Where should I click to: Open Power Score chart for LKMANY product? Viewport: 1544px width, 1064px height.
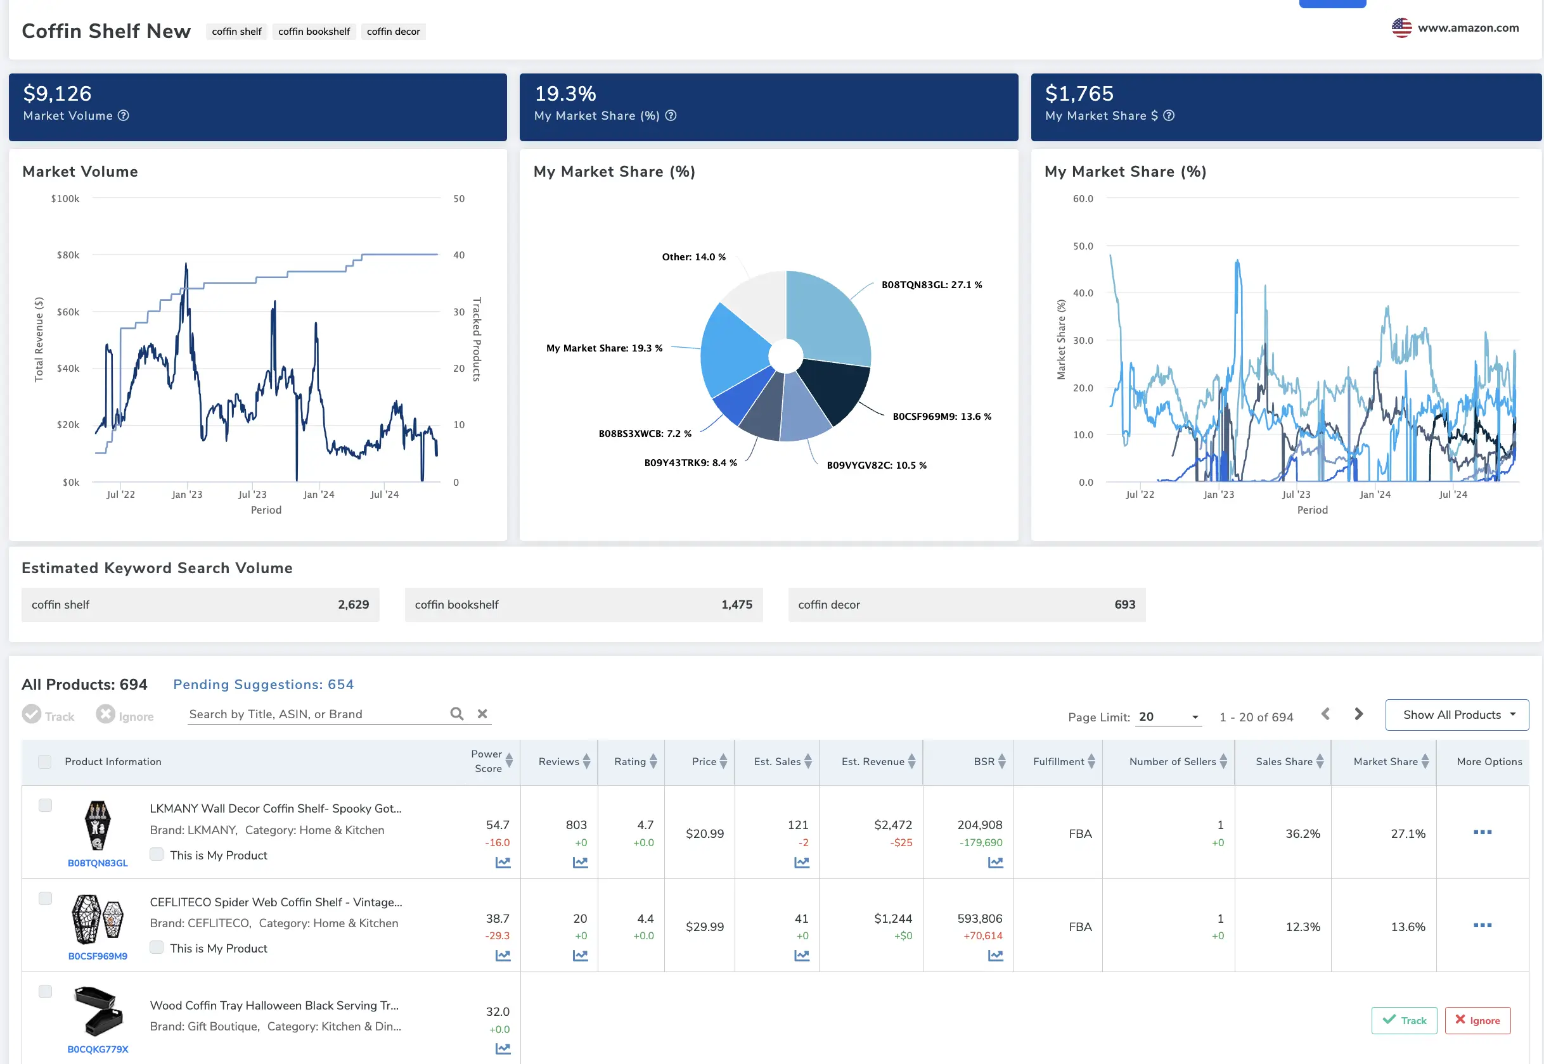[503, 863]
